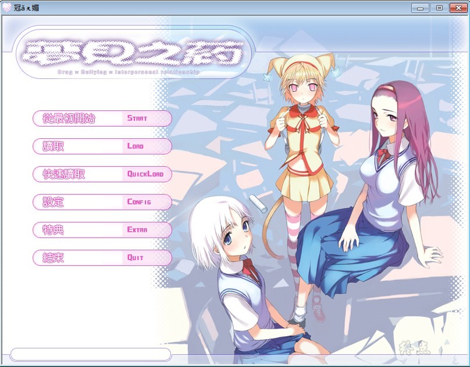470x367 pixels.
Task: Close the game window
Action: click(458, 8)
